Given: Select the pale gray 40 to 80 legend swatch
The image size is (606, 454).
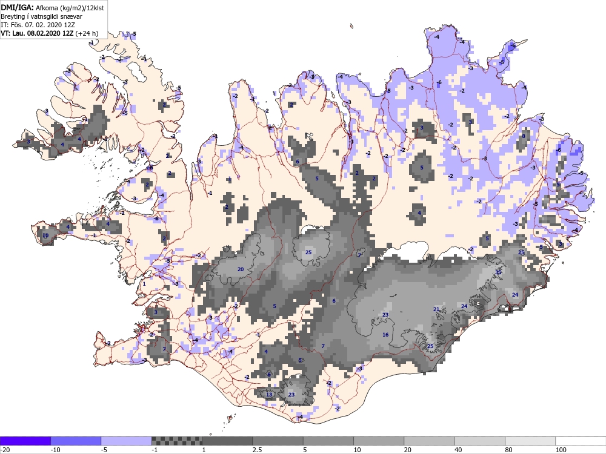Looking at the screenshot, I should click(x=479, y=441).
